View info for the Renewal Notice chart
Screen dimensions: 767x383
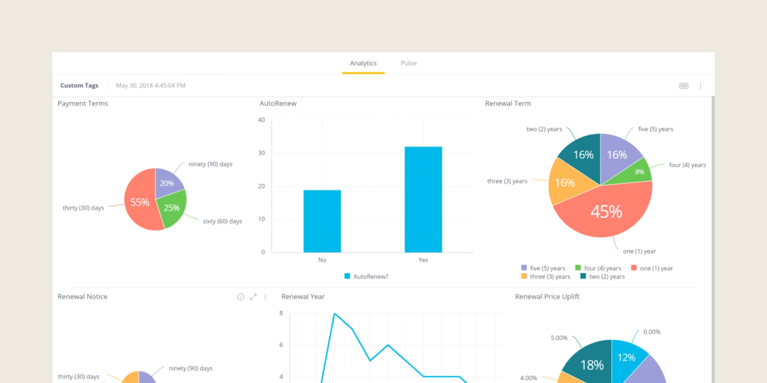(x=240, y=297)
